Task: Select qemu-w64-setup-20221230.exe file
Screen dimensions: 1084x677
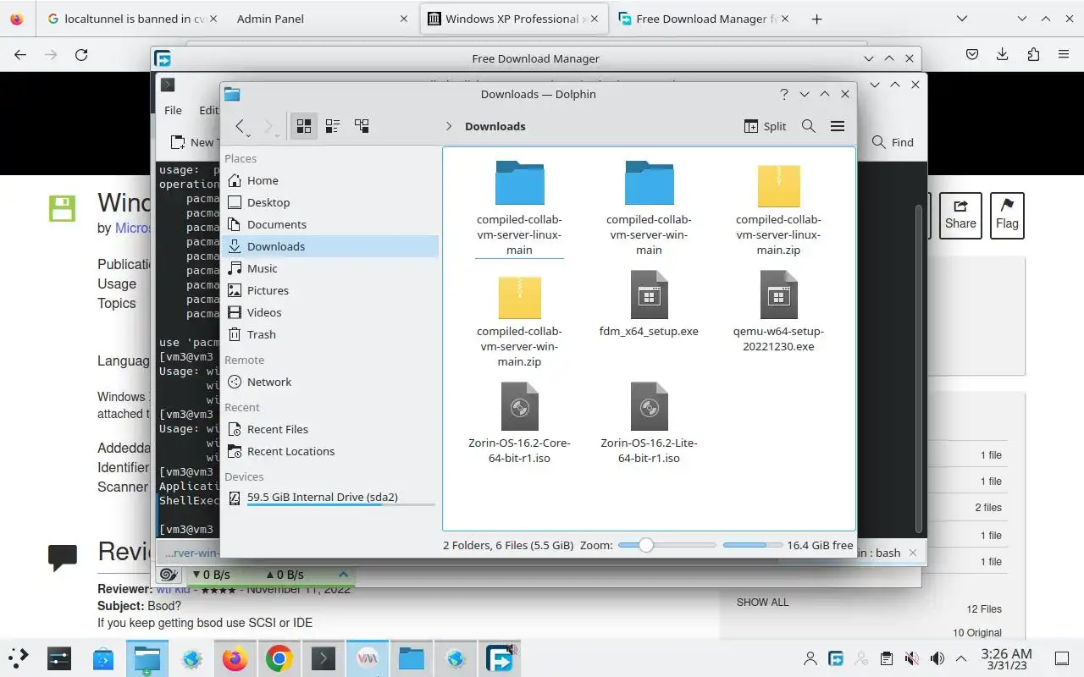Action: click(778, 311)
